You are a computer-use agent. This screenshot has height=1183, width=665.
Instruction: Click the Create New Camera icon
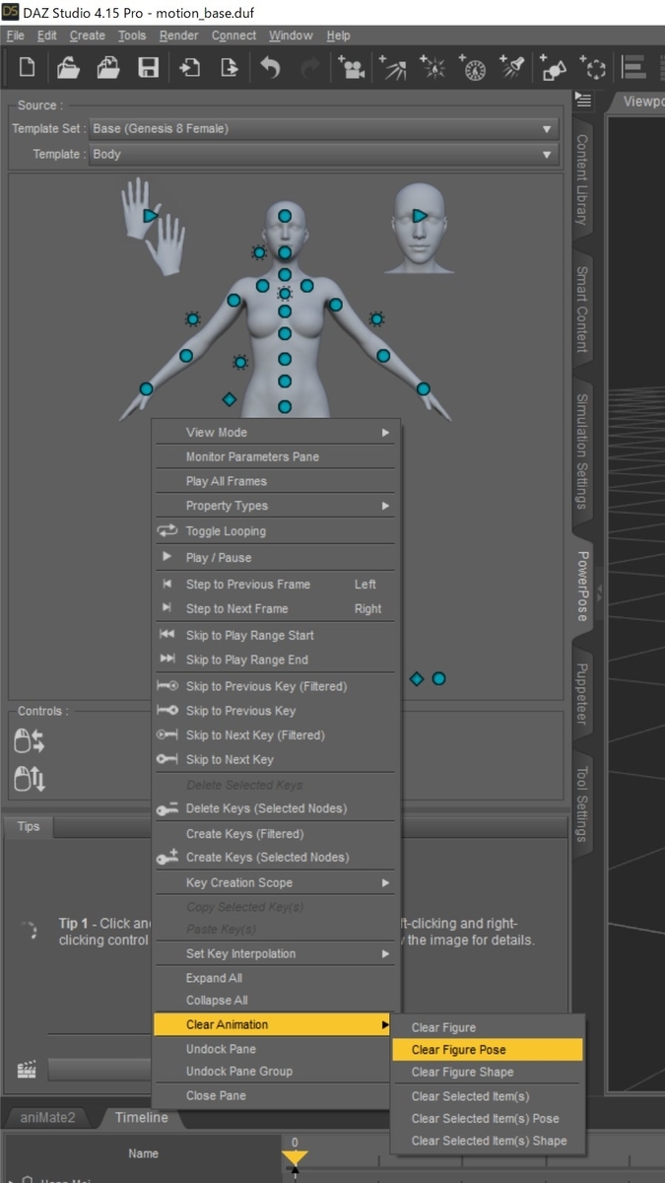350,67
